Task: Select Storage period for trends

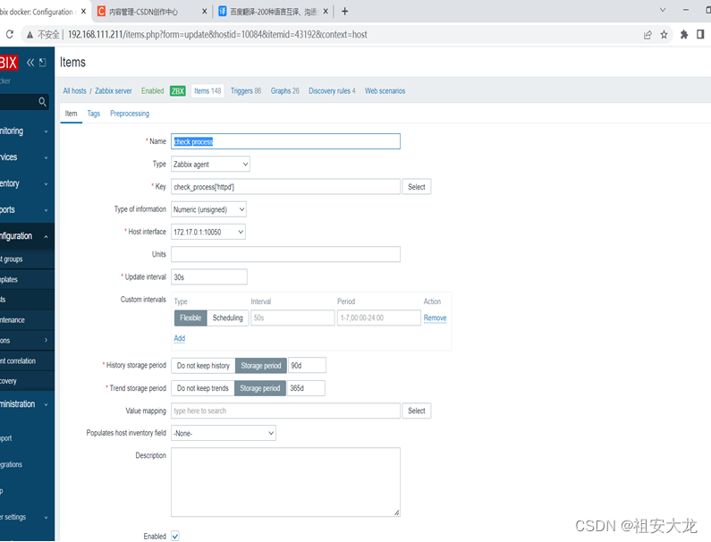Action: (260, 388)
